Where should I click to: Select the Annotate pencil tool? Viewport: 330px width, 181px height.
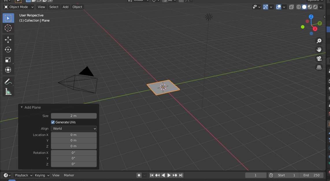click(8, 82)
